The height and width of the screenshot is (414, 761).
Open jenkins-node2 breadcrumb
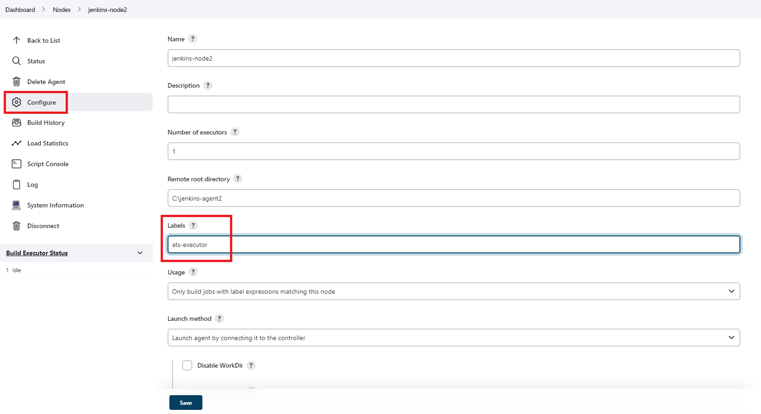107,10
